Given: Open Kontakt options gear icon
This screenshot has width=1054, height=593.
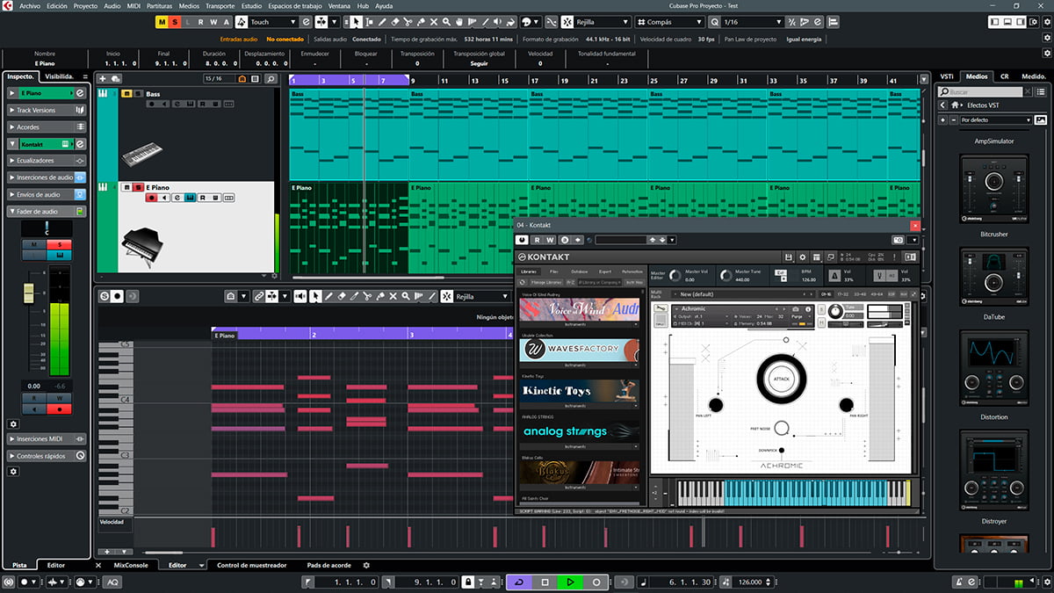Looking at the screenshot, I should click(x=803, y=257).
